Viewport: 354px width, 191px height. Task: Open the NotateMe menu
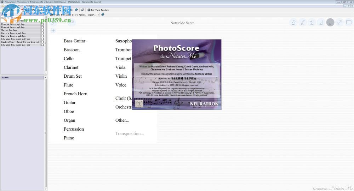pos(31,6)
